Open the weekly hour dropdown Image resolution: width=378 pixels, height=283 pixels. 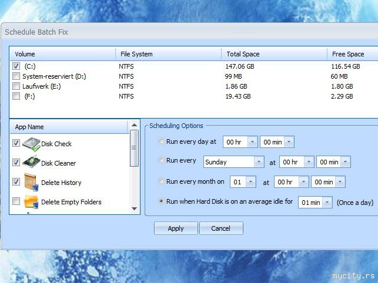tap(309, 162)
